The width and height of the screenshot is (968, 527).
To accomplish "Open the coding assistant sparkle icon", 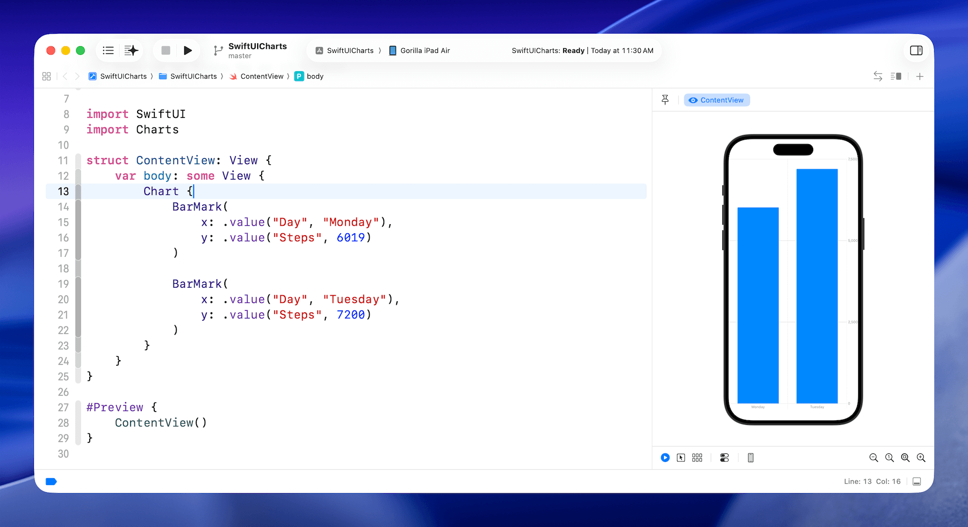I will 131,50.
